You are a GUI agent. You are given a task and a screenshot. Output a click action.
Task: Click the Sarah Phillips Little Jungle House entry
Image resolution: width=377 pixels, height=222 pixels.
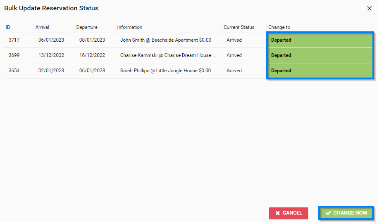click(x=165, y=71)
